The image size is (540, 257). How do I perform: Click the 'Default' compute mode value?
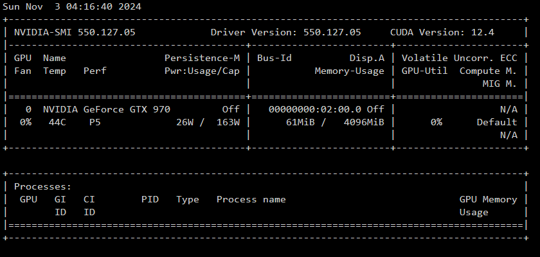(x=497, y=122)
